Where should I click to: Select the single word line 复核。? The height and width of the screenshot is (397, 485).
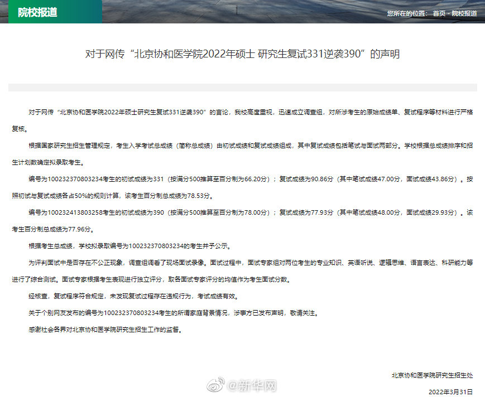(x=20, y=129)
